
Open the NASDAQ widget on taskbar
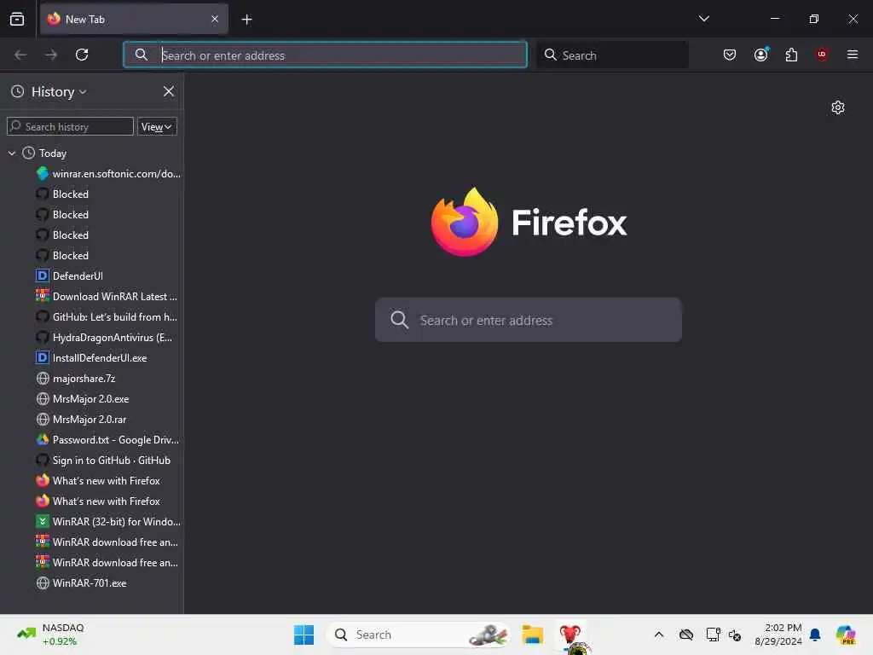click(x=50, y=635)
